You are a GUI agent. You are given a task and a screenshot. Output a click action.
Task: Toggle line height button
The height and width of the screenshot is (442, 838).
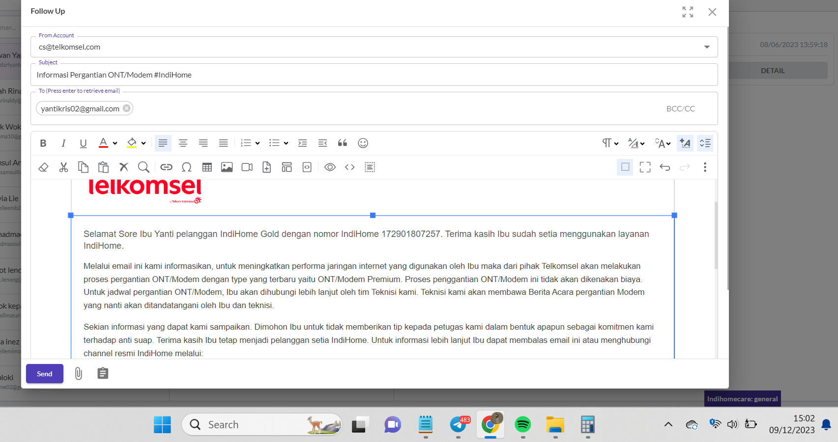(x=705, y=143)
